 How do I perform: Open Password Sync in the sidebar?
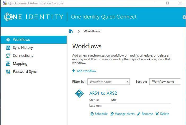[x=25, y=72]
